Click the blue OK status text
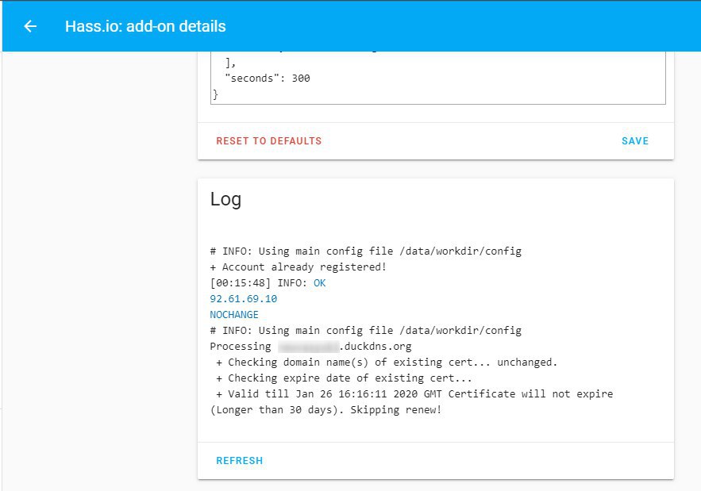Screen dimensions: 701x491 point(320,283)
